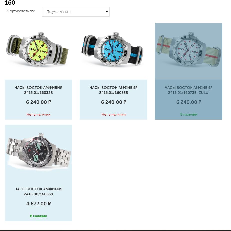231x231 pixels.
Task: Open yellow-green dial Amphibia watch image
Action: tap(38, 49)
